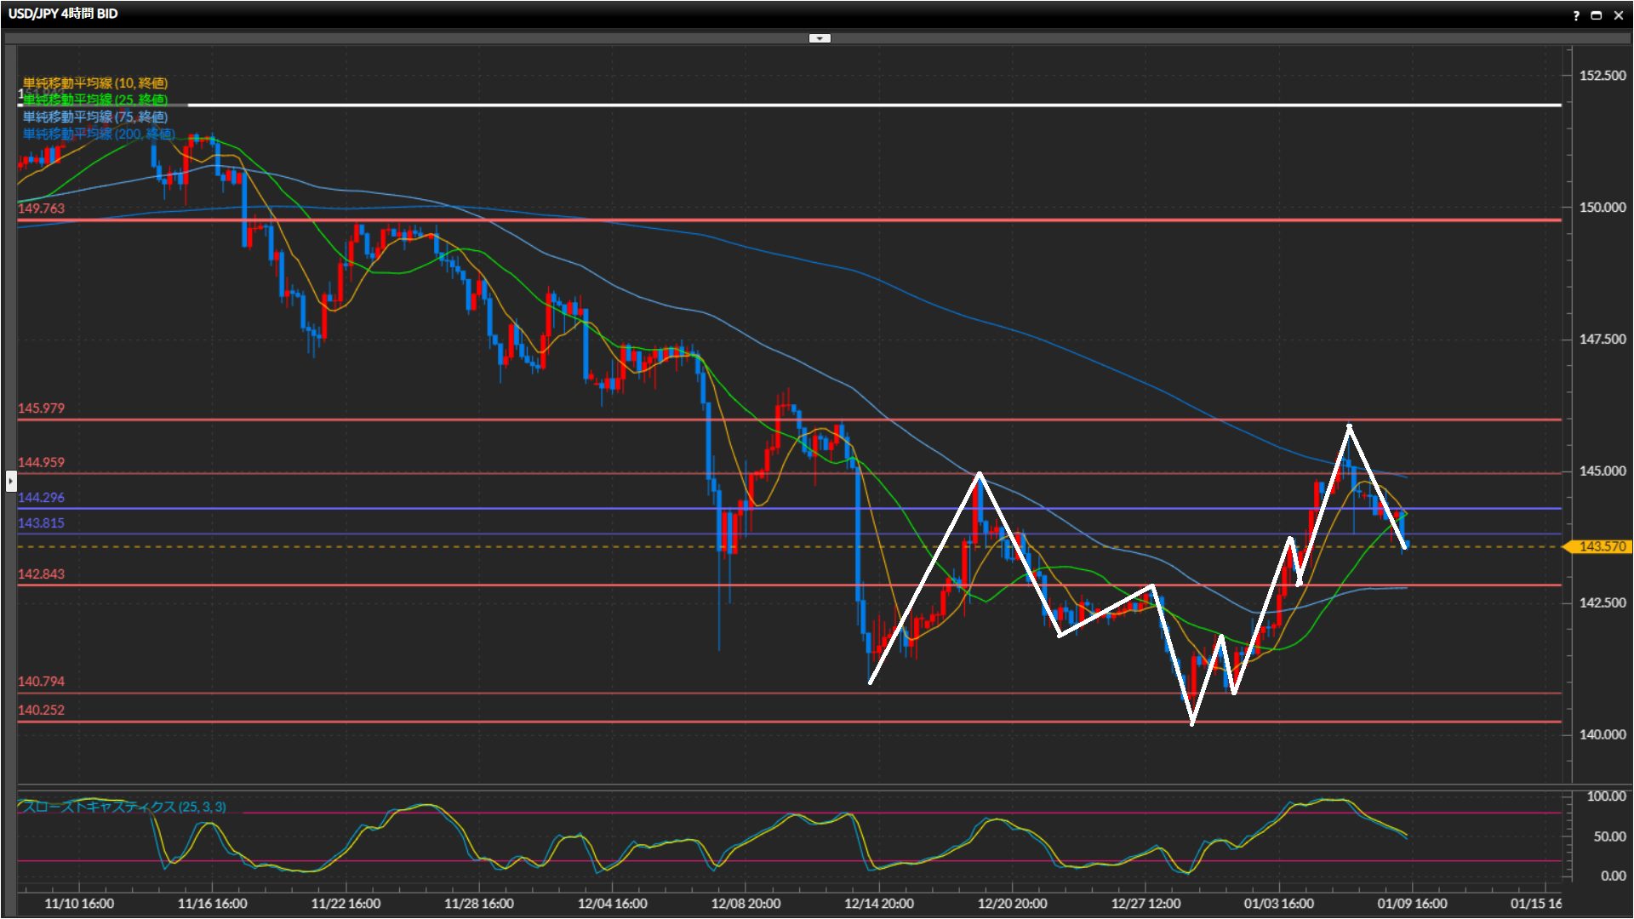Screen dimensions: 1634x919
Task: Select the 145.979 resistance line label
Action: [41, 408]
